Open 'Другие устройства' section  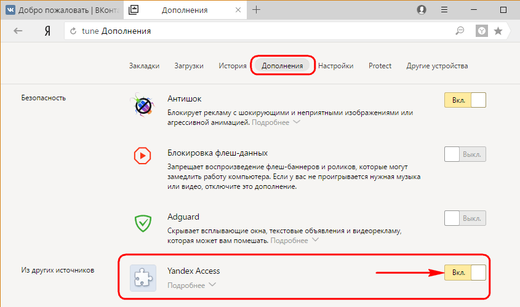(437, 66)
